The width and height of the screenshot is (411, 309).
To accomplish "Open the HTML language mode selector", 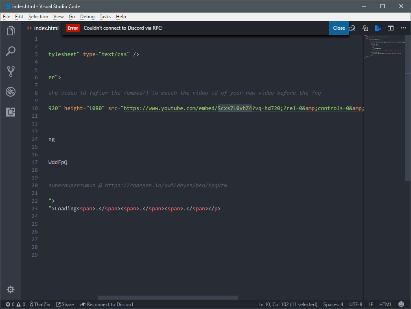I will 385,304.
